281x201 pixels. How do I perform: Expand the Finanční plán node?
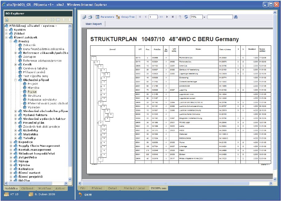point(16,123)
